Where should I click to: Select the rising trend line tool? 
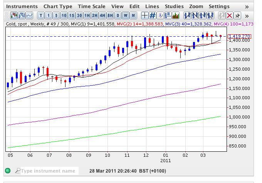187,16
